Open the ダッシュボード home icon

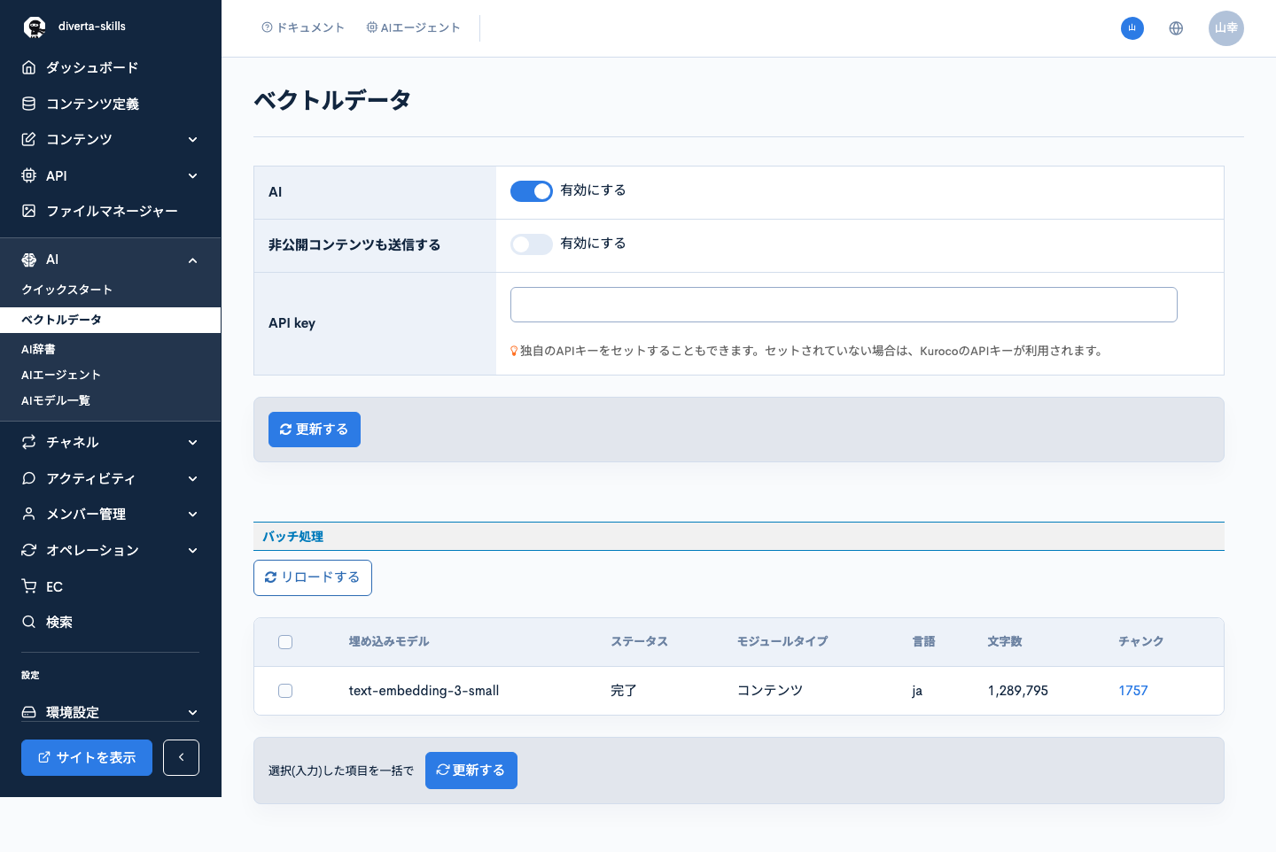[29, 67]
